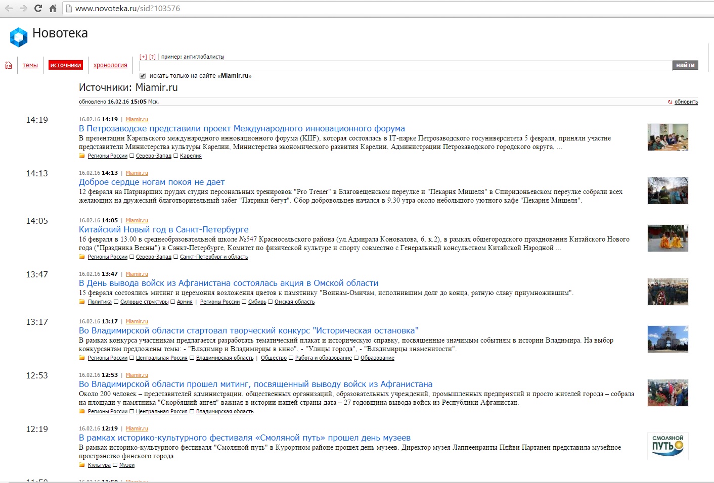
Task: Click Регионы России tag in 14:05 entry
Action: [x=108, y=257]
